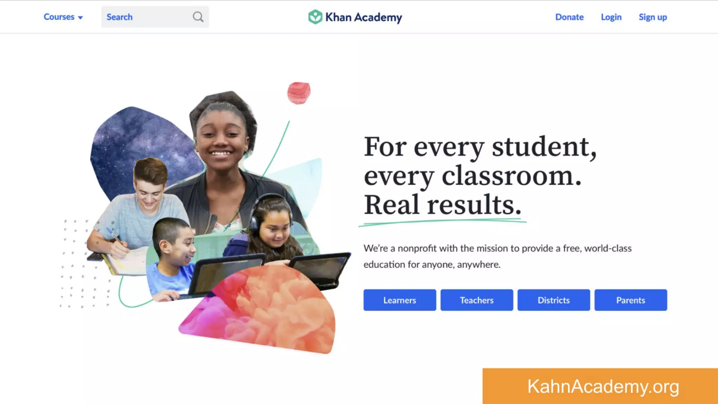Click the Khan Academy wordmark text
Screen dimensions: 718x404
(x=364, y=17)
